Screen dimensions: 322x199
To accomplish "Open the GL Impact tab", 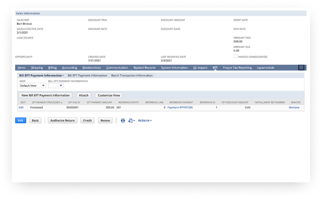I will pyautogui.click(x=200, y=68).
